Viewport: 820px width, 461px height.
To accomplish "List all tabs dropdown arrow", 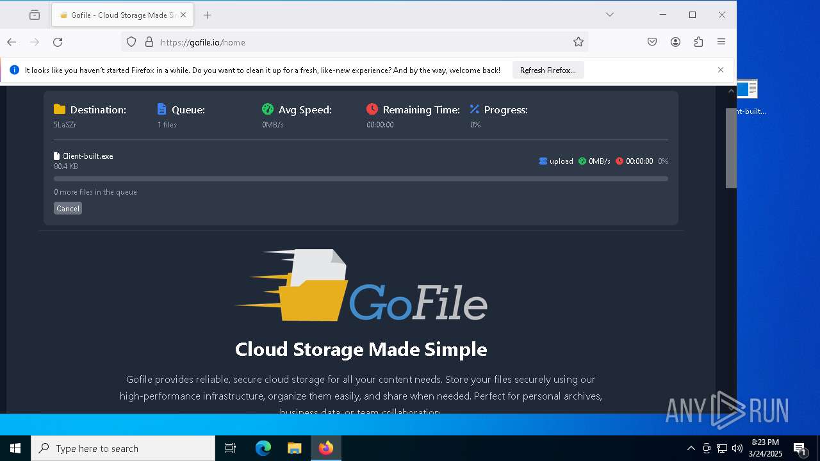I will click(610, 15).
